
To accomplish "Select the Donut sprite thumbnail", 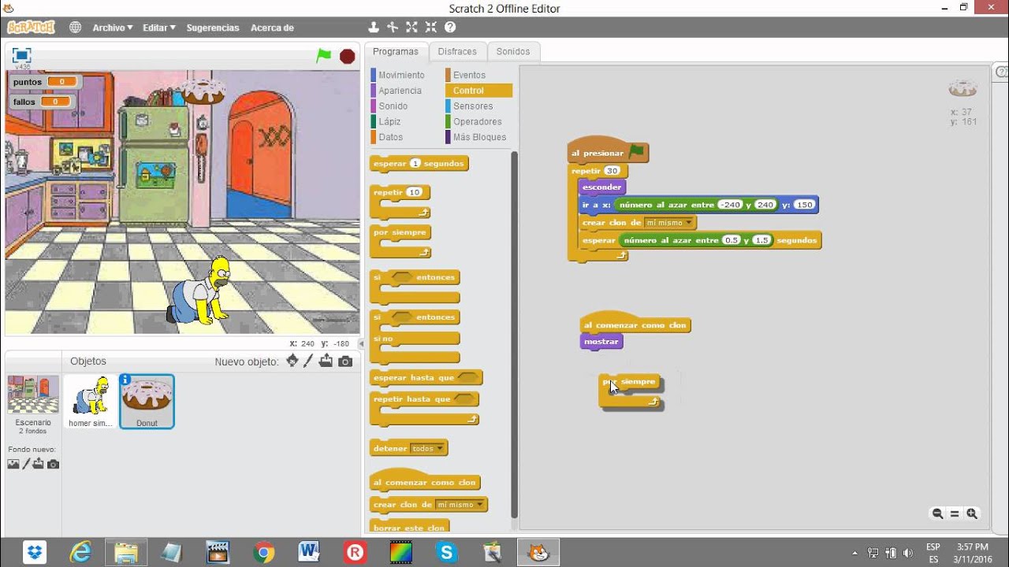I will click(x=147, y=402).
